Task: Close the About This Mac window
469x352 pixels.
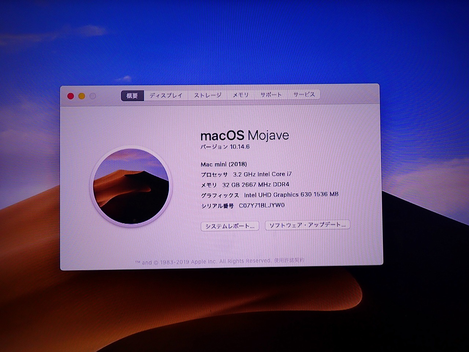Action: click(x=71, y=96)
